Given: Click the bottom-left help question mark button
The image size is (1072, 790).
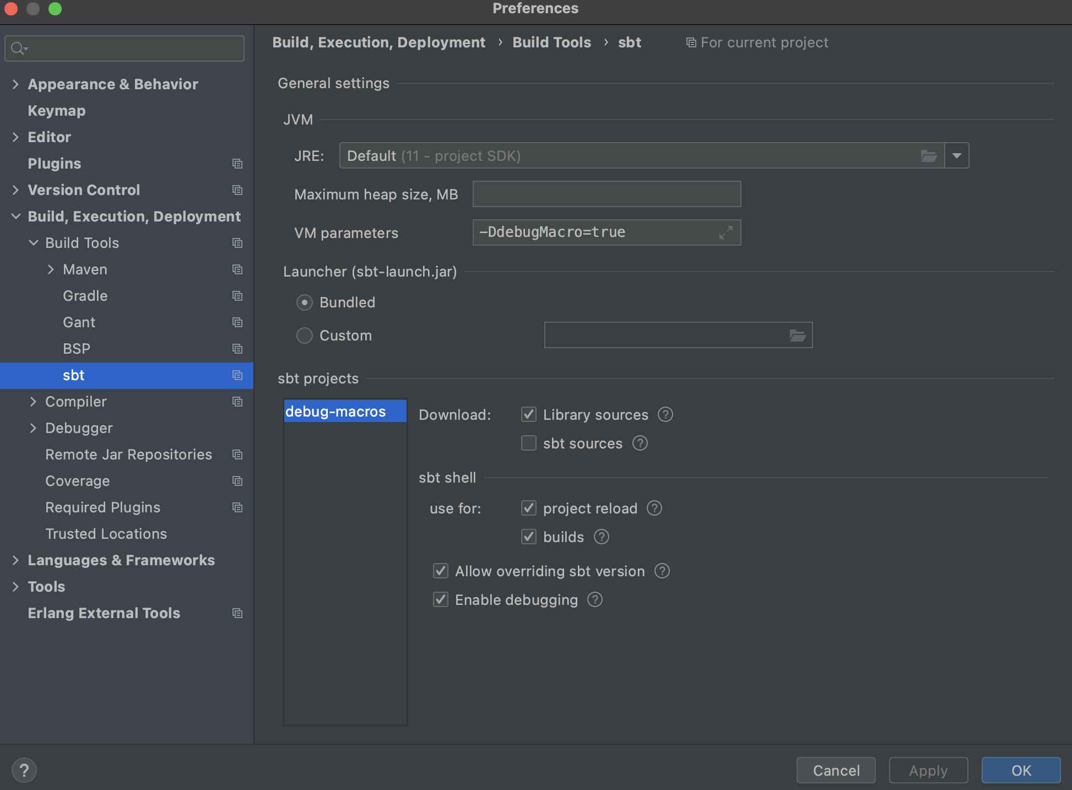Looking at the screenshot, I should pyautogui.click(x=24, y=770).
